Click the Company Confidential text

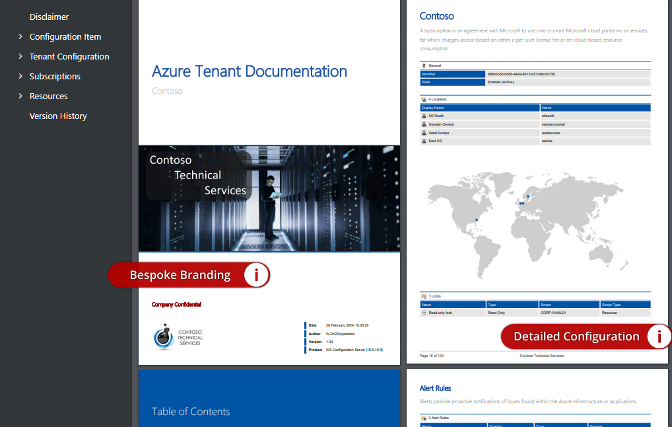tap(176, 304)
